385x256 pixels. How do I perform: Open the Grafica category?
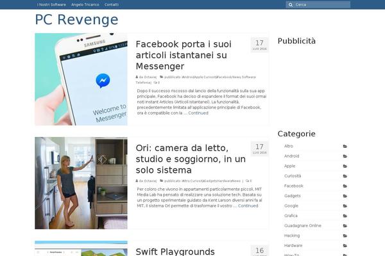(291, 216)
